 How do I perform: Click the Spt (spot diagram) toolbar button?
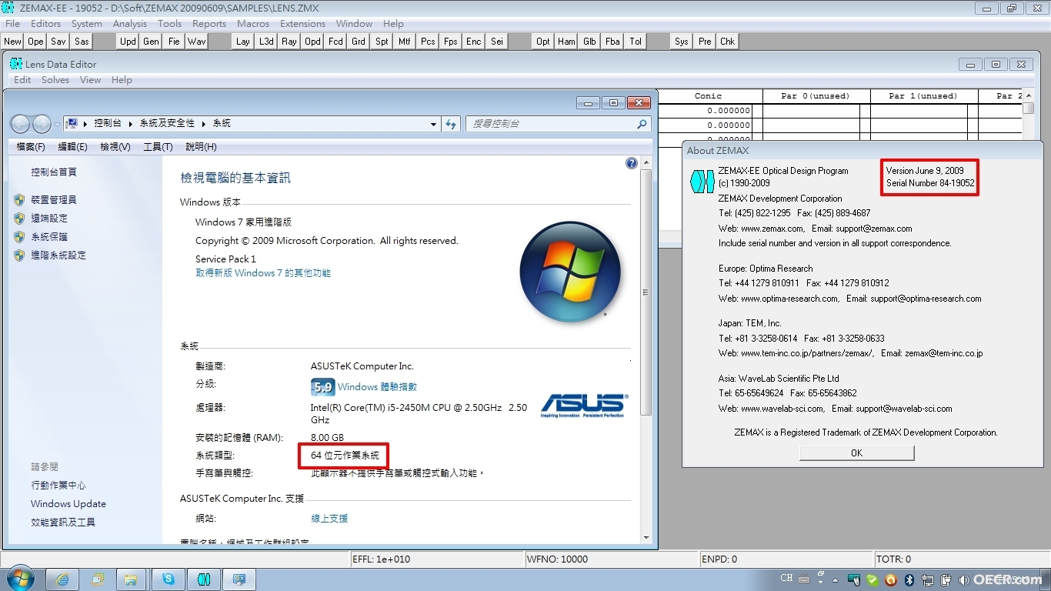(x=382, y=42)
